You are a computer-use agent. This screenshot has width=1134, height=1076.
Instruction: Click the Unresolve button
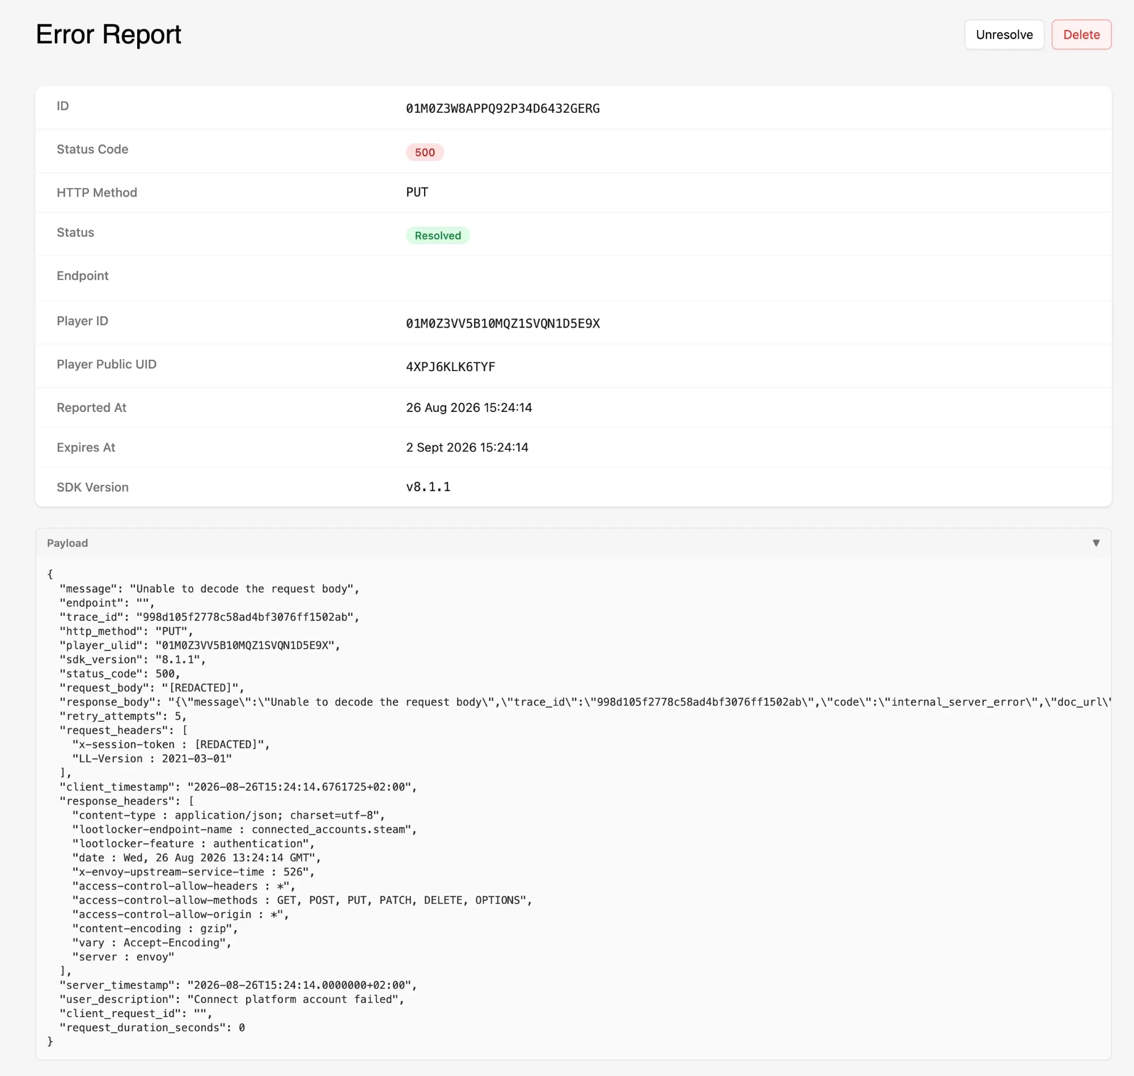pyautogui.click(x=1004, y=35)
